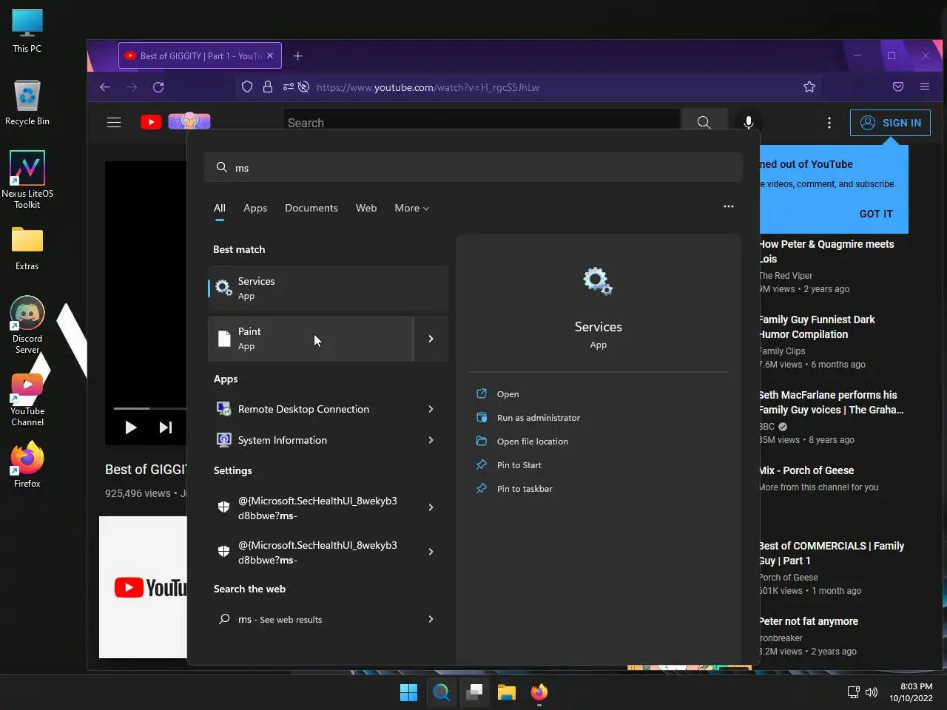Open Discord Server desktop shortcut

point(27,325)
